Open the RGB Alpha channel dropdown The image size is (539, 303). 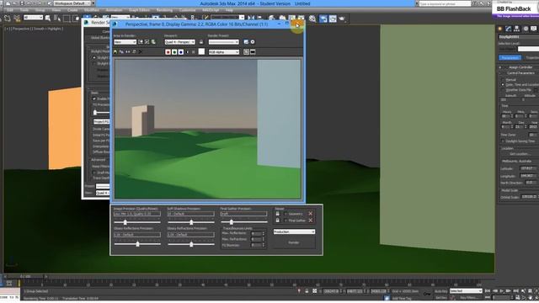click(224, 52)
